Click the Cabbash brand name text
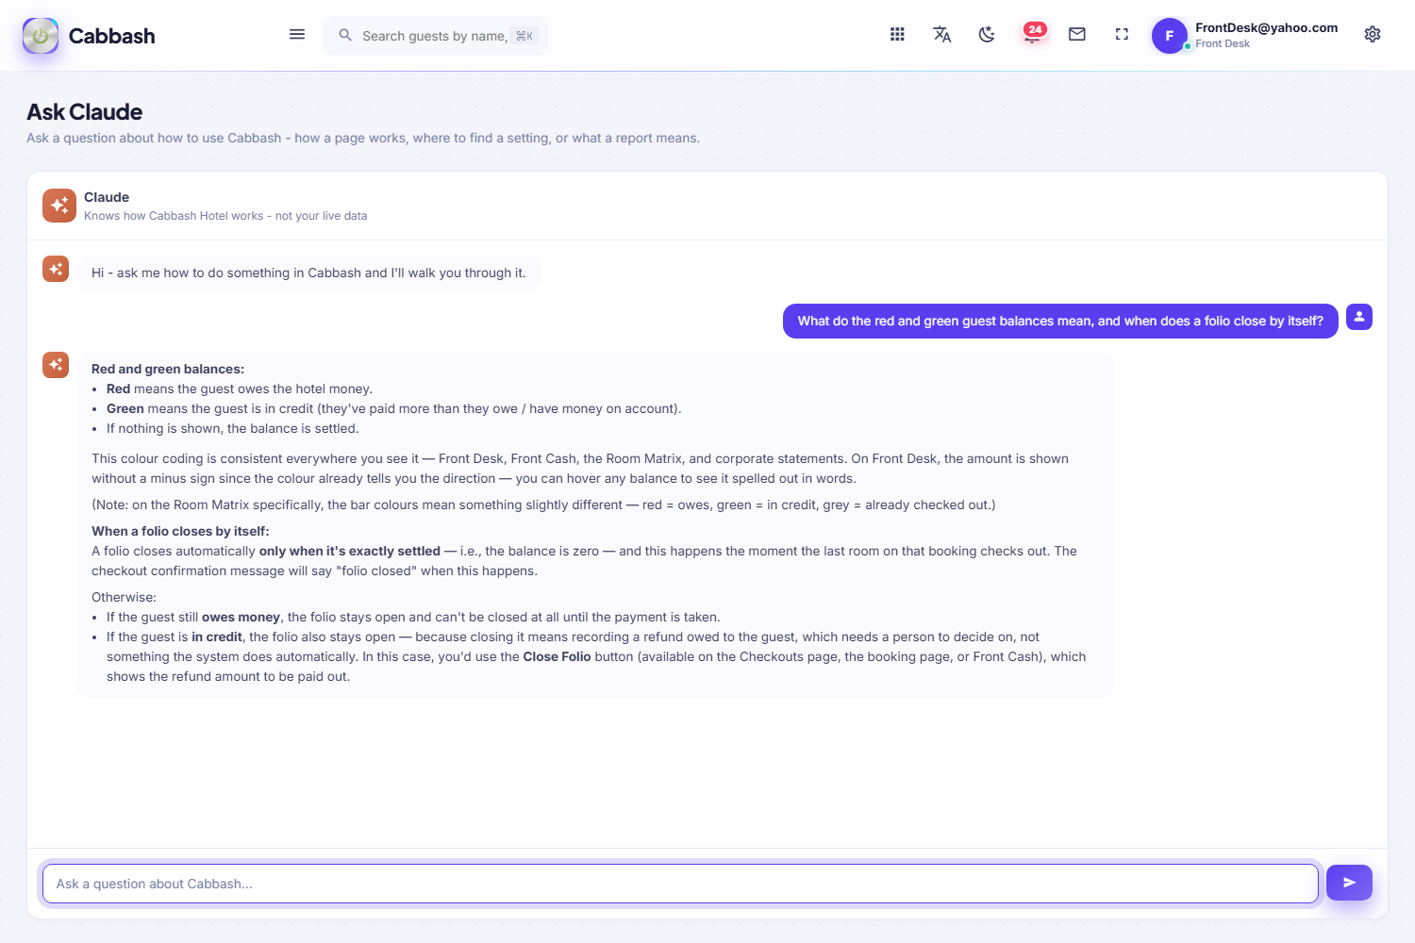The height and width of the screenshot is (943, 1415). coord(111,36)
